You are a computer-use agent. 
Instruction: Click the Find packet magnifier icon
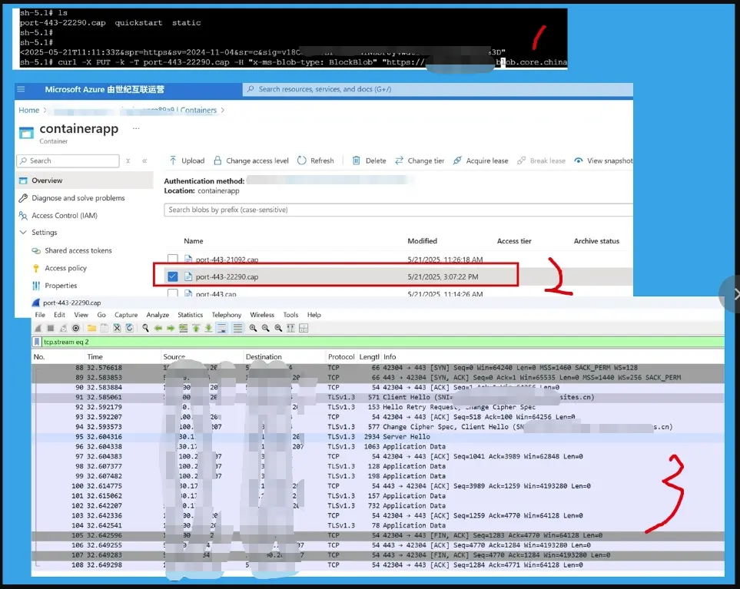(145, 328)
